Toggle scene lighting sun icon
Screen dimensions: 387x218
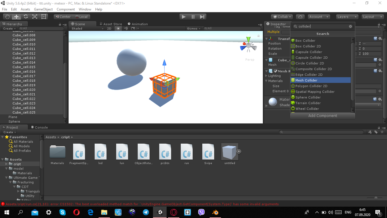tap(118, 28)
